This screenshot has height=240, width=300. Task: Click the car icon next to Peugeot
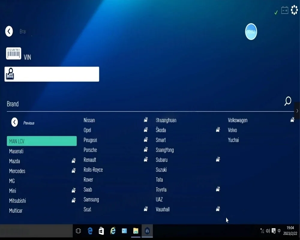coord(146,139)
